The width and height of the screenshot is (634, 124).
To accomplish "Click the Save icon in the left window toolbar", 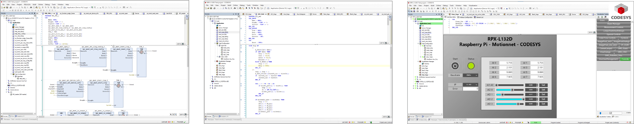I will coord(7,7).
